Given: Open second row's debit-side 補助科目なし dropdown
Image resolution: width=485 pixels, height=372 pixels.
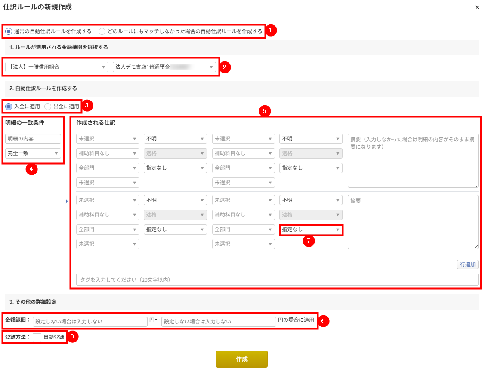Looking at the screenshot, I should [x=108, y=215].
